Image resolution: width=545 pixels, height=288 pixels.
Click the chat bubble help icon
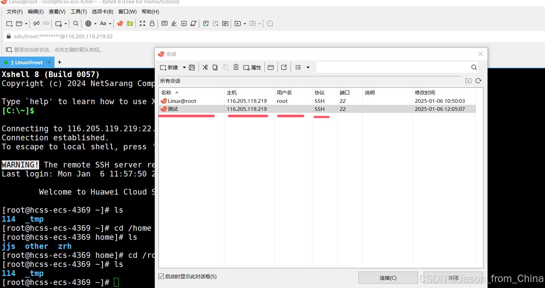pyautogui.click(x=270, y=23)
